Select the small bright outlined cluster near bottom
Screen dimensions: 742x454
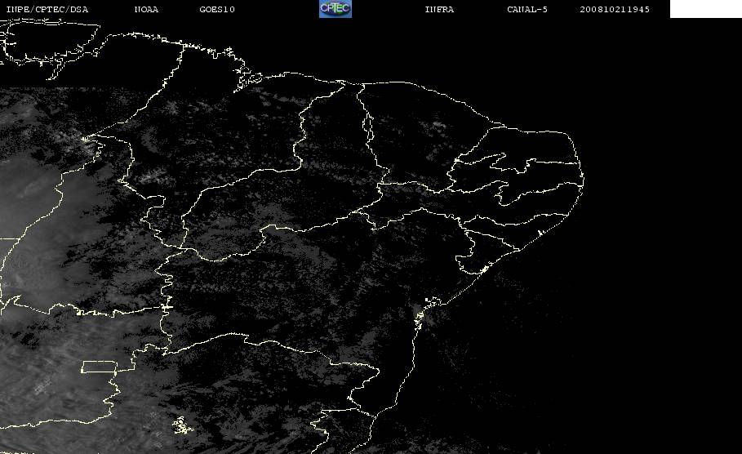tap(182, 425)
